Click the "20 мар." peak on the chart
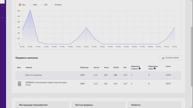 coord(87,28)
